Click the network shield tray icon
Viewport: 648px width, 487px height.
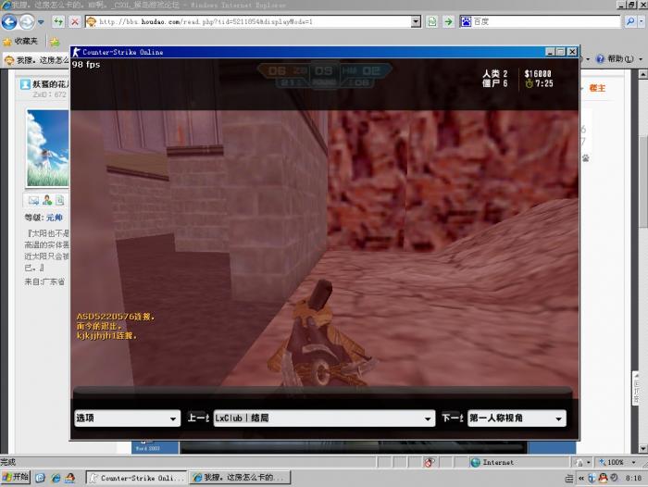pos(592,478)
